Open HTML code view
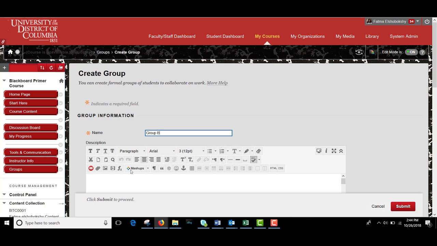The width and height of the screenshot is (437, 246). (273, 168)
